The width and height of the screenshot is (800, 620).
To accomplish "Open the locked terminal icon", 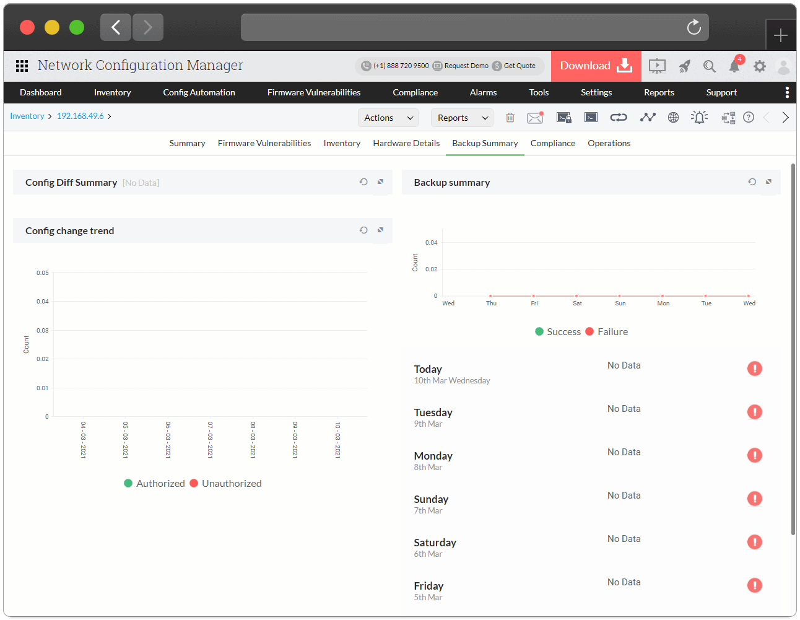I will [564, 117].
